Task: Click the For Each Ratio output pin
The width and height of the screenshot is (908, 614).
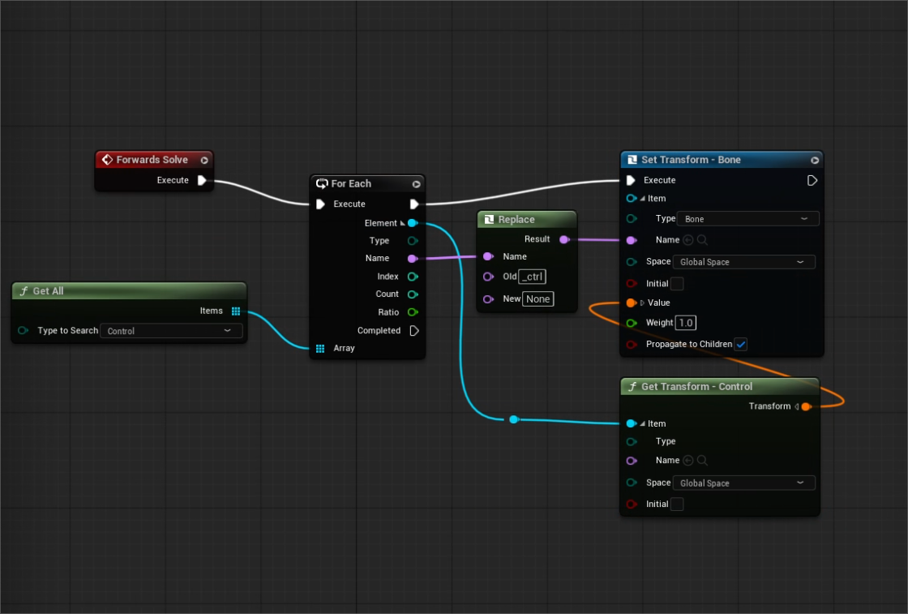Action: [x=413, y=312]
